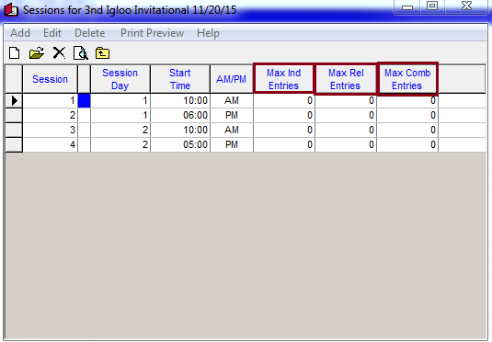The height and width of the screenshot is (342, 492).
Task: Click the new session (blank page) toolbar icon
Action: [14, 52]
